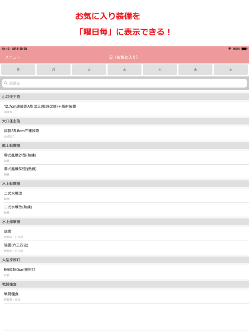Open the メニュー button
This screenshot has width=249, height=332.
click(13, 57)
